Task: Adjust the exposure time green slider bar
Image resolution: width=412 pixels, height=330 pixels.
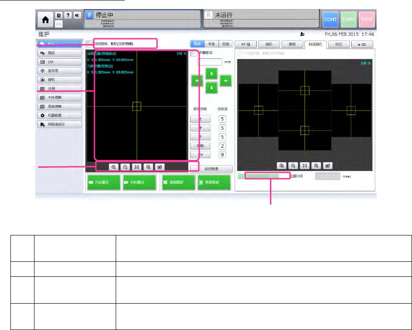Action: pyautogui.click(x=267, y=175)
